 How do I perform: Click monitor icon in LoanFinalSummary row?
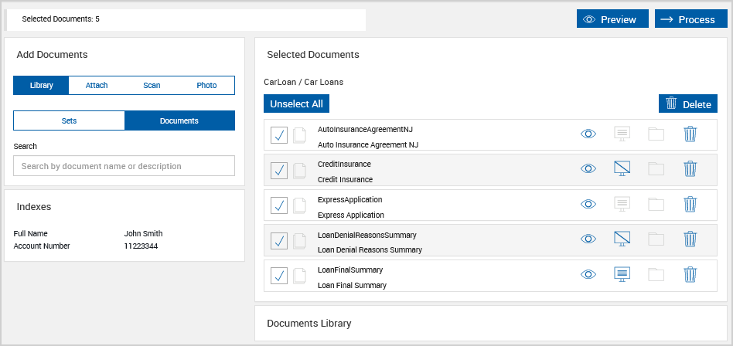[622, 274]
